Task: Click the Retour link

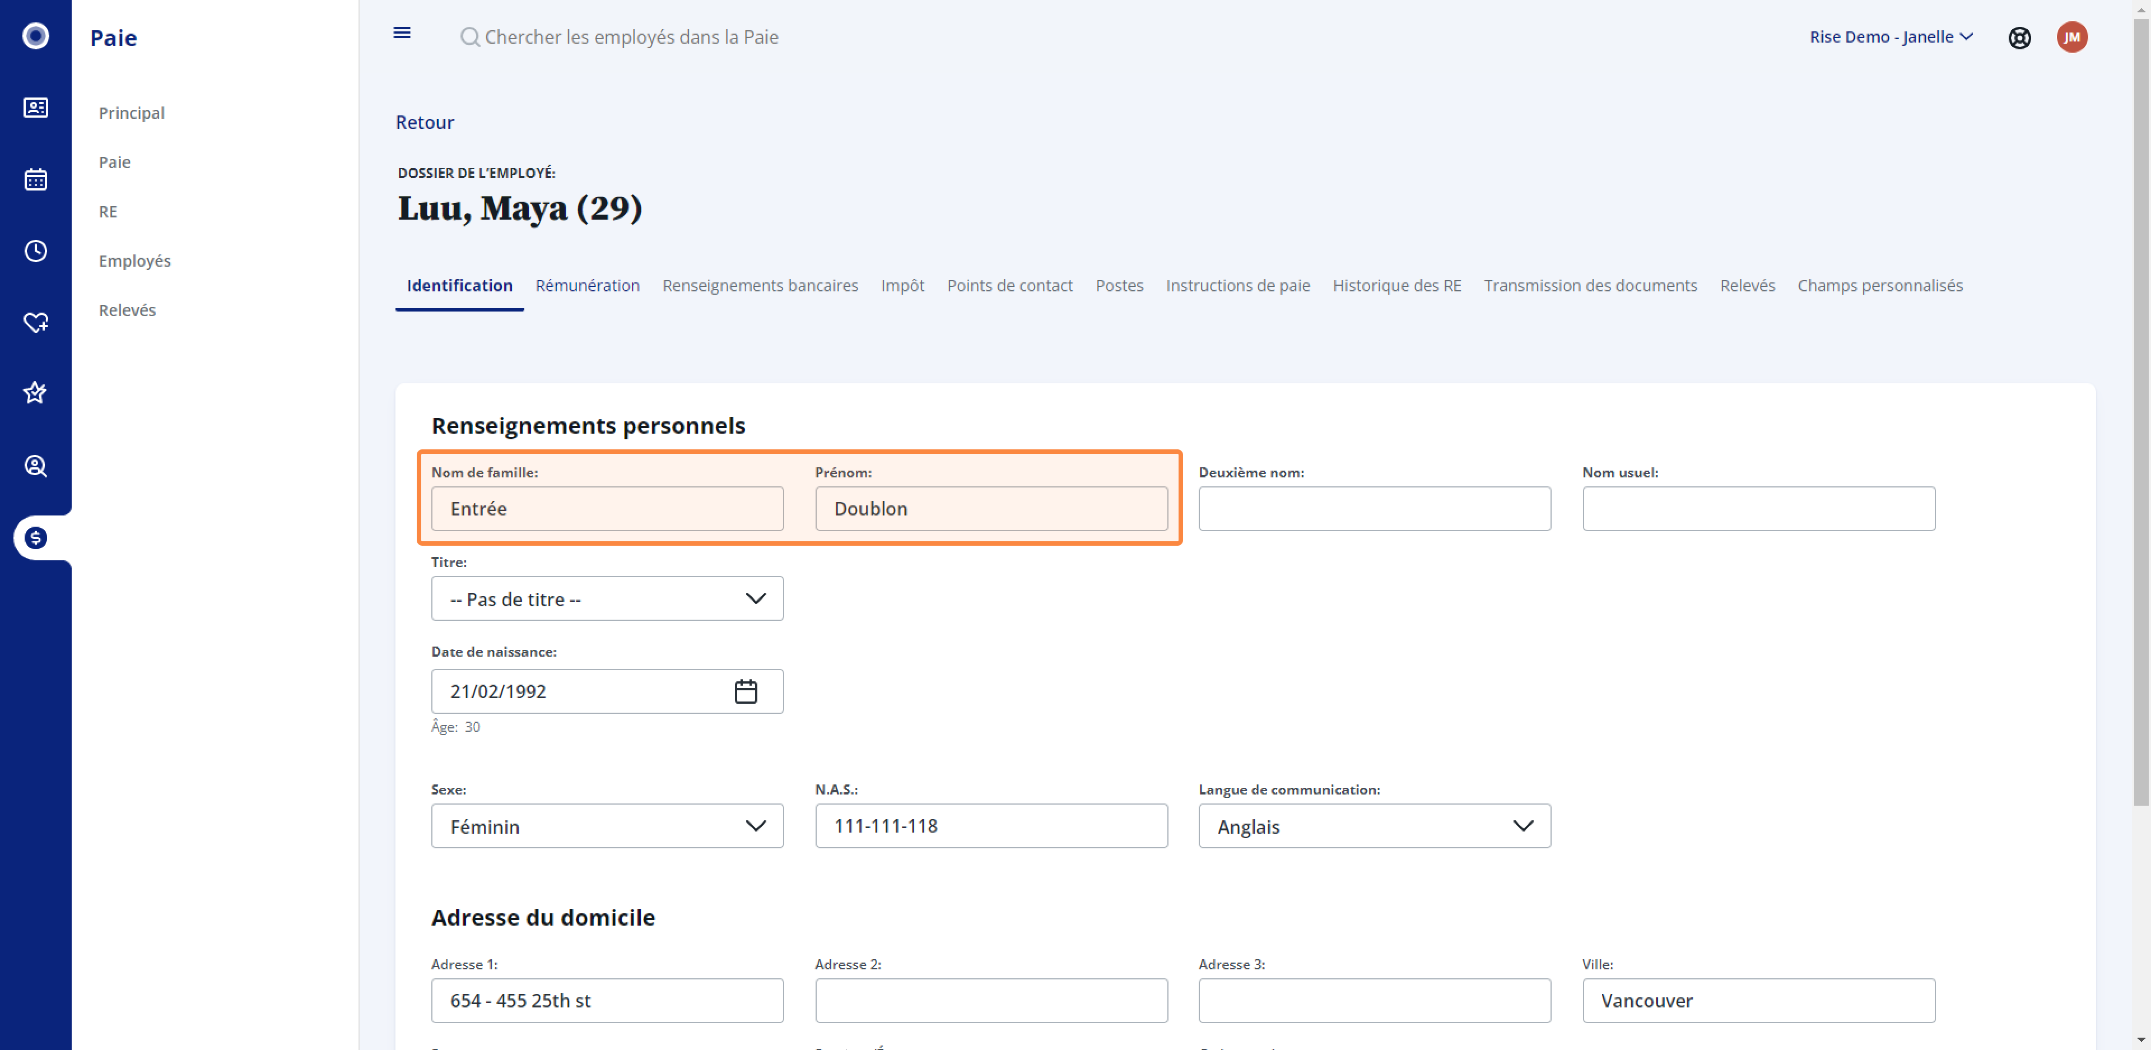Action: tap(424, 122)
